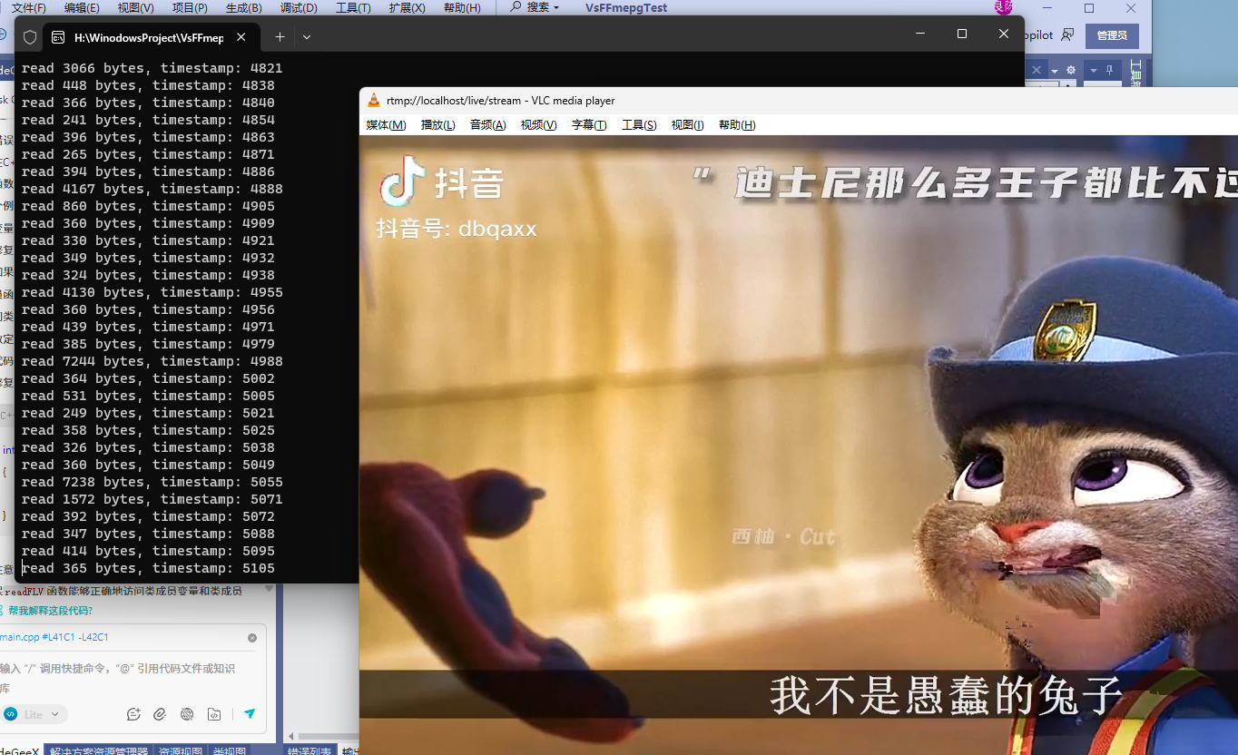Viewport: 1238px width, 755px height.
Task: Remove the main.cpp context chip with its X
Action: point(252,638)
